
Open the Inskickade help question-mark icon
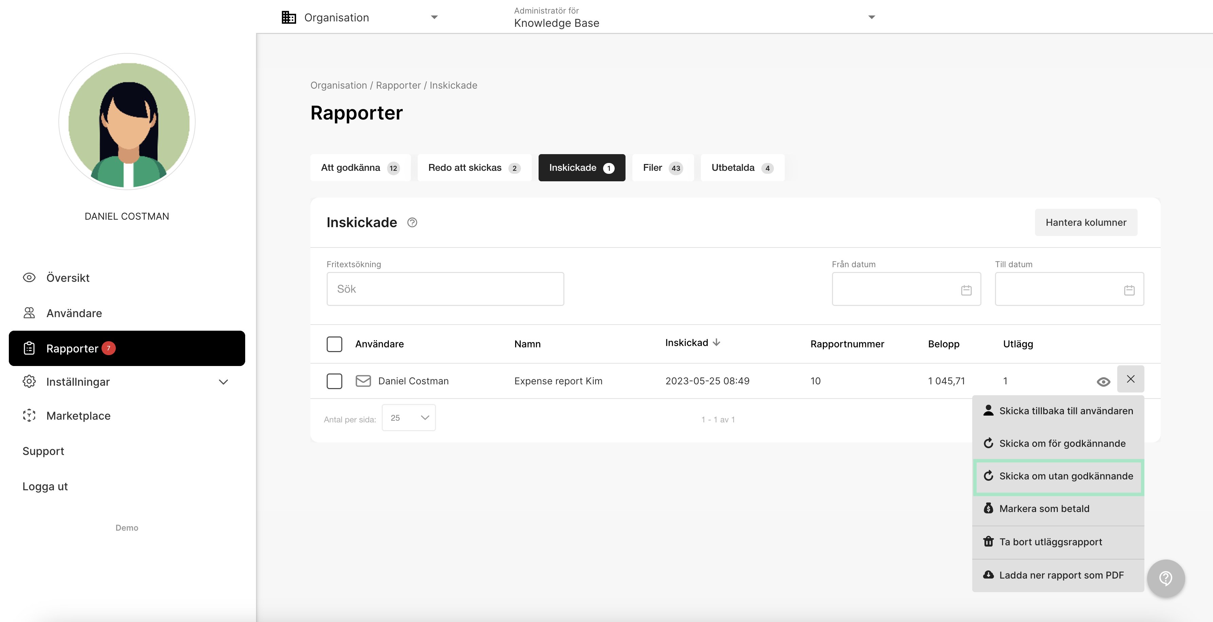[412, 222]
